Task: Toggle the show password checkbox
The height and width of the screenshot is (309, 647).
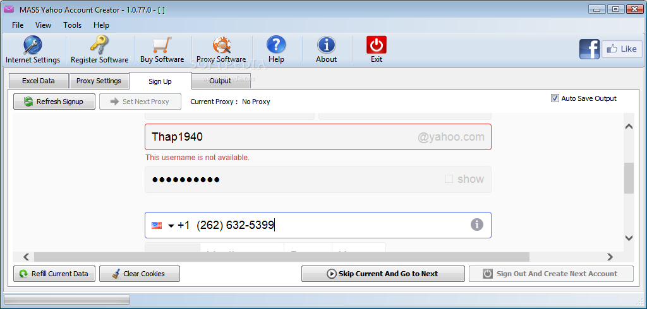Action: point(449,179)
